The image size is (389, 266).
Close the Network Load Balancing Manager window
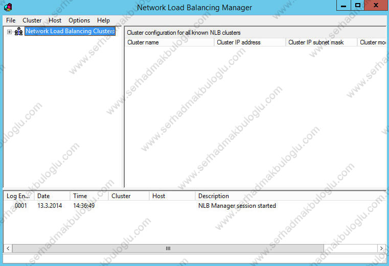coord(376,6)
